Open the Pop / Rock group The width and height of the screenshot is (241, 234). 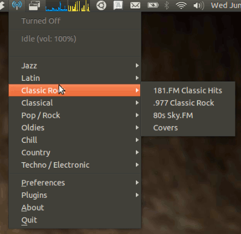coord(75,115)
